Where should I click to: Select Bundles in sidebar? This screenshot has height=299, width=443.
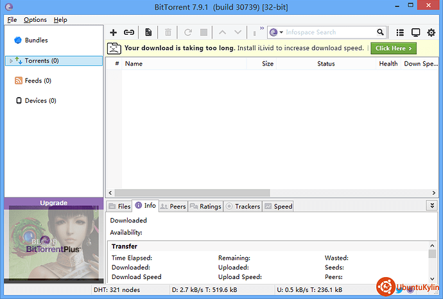(36, 40)
